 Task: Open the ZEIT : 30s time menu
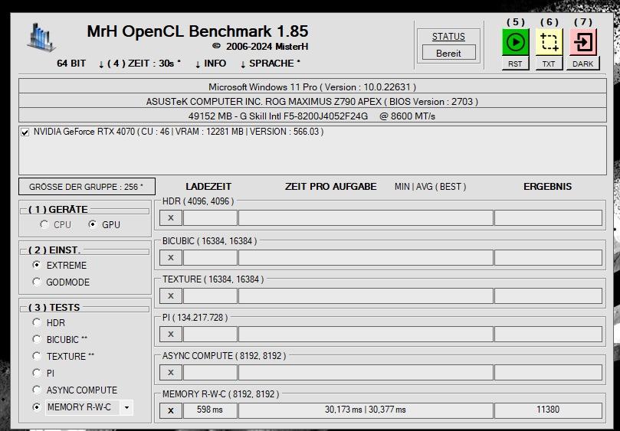139,64
